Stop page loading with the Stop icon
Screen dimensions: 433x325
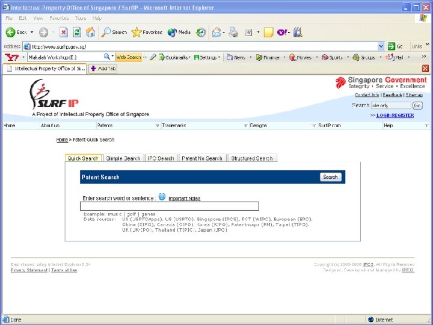click(x=64, y=32)
